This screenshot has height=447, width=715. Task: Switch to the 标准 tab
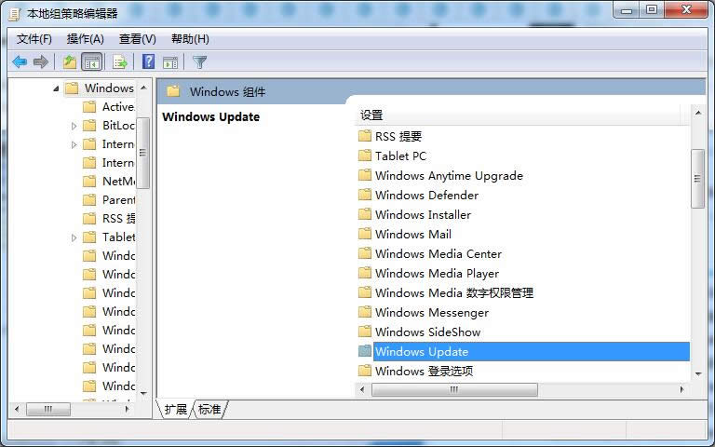coord(209,410)
